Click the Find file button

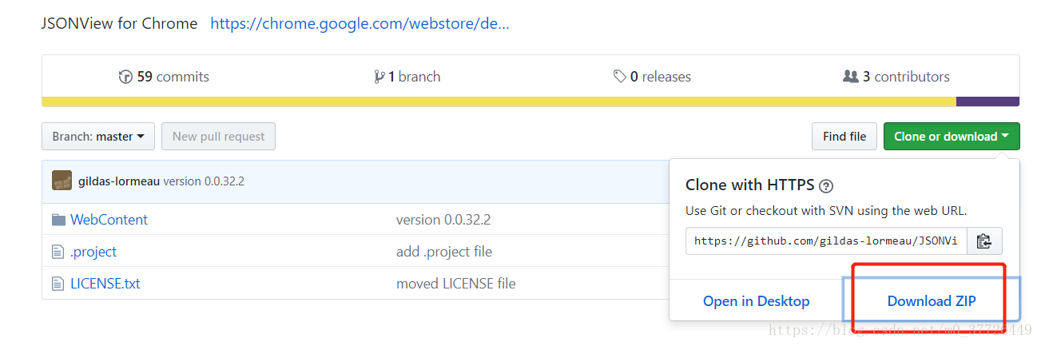844,137
